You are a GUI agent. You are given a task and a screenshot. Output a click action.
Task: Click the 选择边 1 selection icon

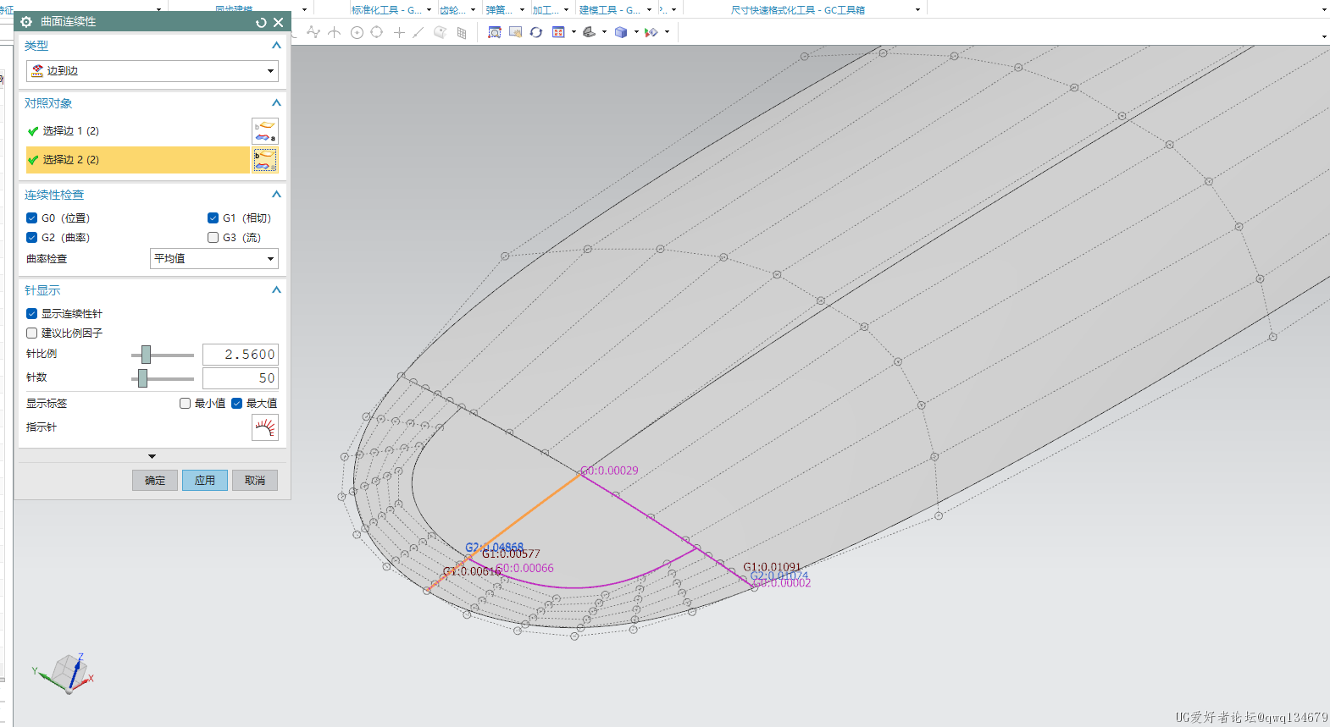[x=265, y=131]
